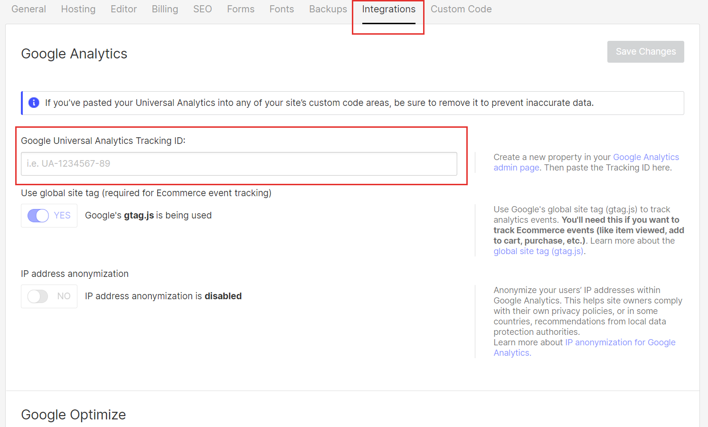Go to the Billing tab
The width and height of the screenshot is (708, 427).
pos(165,9)
